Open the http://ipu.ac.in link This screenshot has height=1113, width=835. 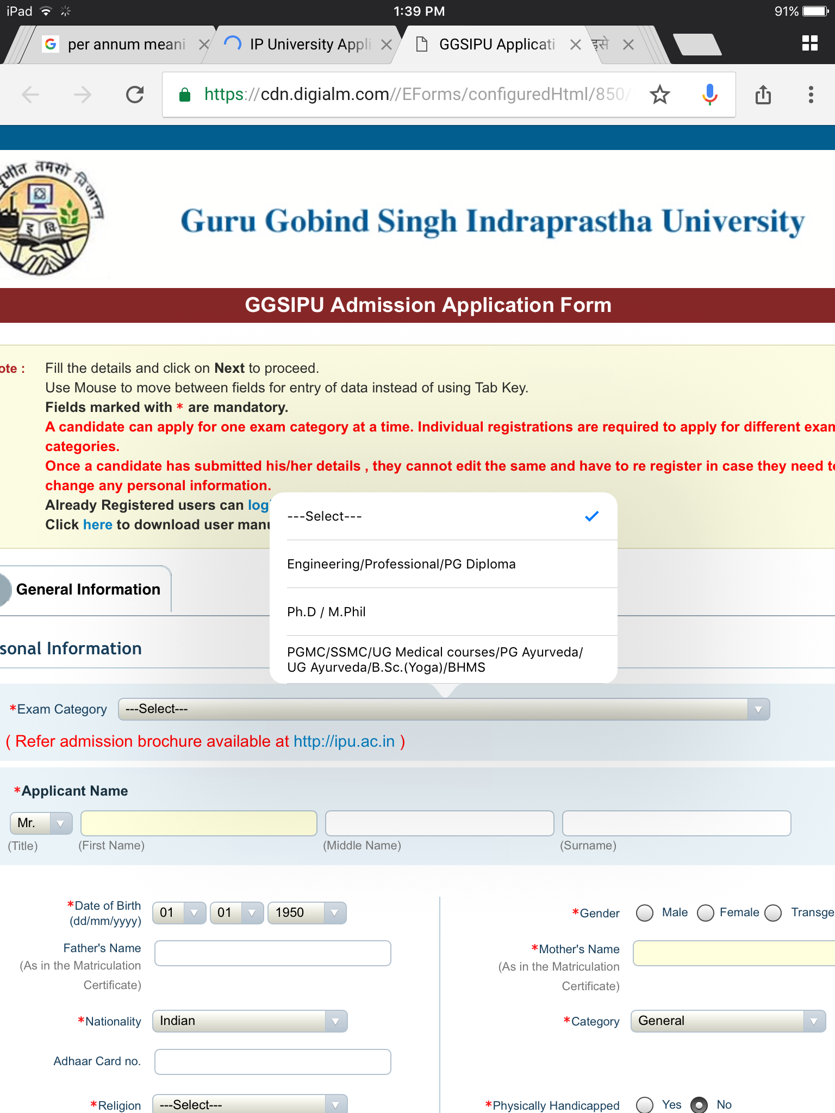point(344,741)
